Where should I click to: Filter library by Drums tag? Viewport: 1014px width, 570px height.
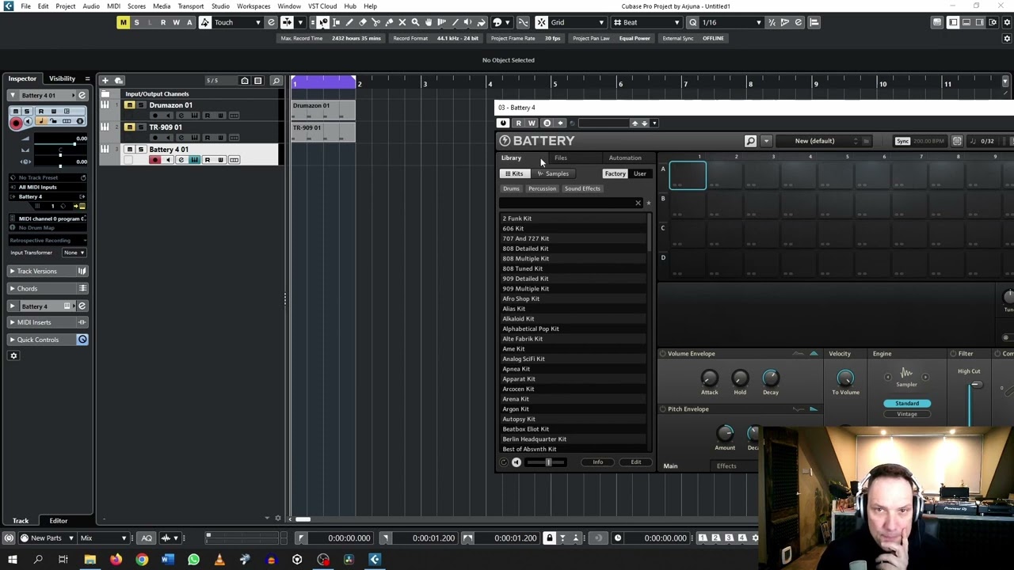[511, 188]
